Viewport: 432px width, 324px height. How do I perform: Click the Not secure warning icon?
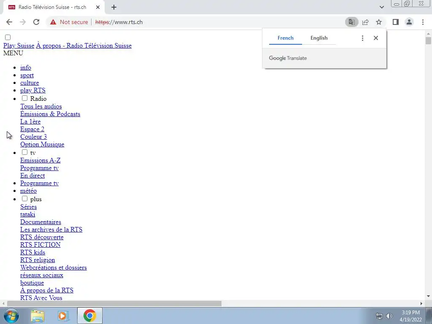click(x=53, y=22)
